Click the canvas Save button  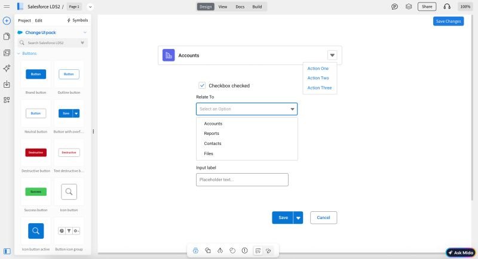[x=283, y=218]
